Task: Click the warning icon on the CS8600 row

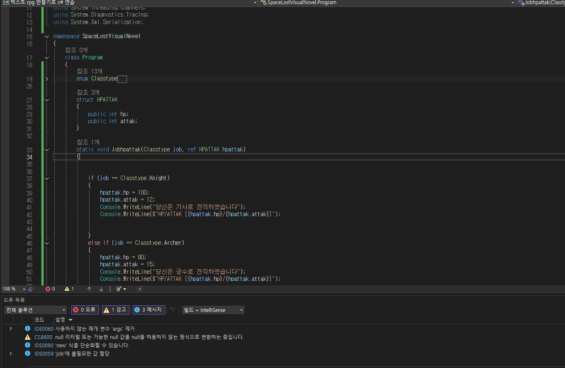Action: tap(28, 337)
